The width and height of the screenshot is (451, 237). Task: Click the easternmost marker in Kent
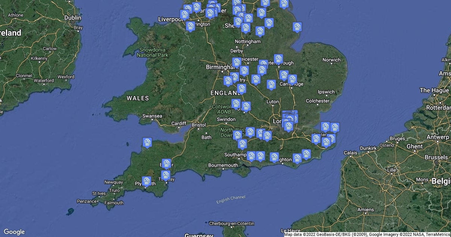click(x=334, y=127)
